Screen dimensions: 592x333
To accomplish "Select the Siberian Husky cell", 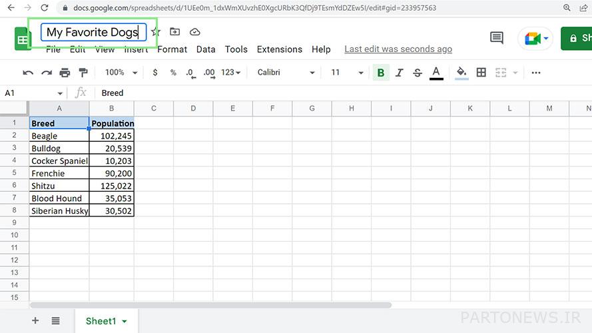I will (59, 210).
